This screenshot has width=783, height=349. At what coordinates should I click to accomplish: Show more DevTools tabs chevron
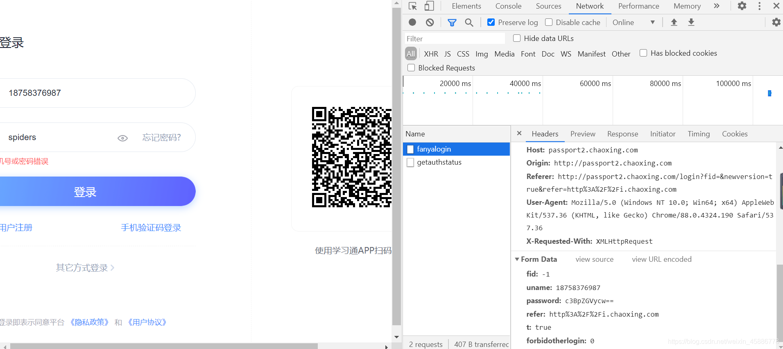click(x=716, y=6)
